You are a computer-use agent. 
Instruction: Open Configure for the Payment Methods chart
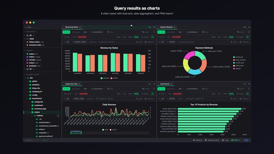(245, 42)
